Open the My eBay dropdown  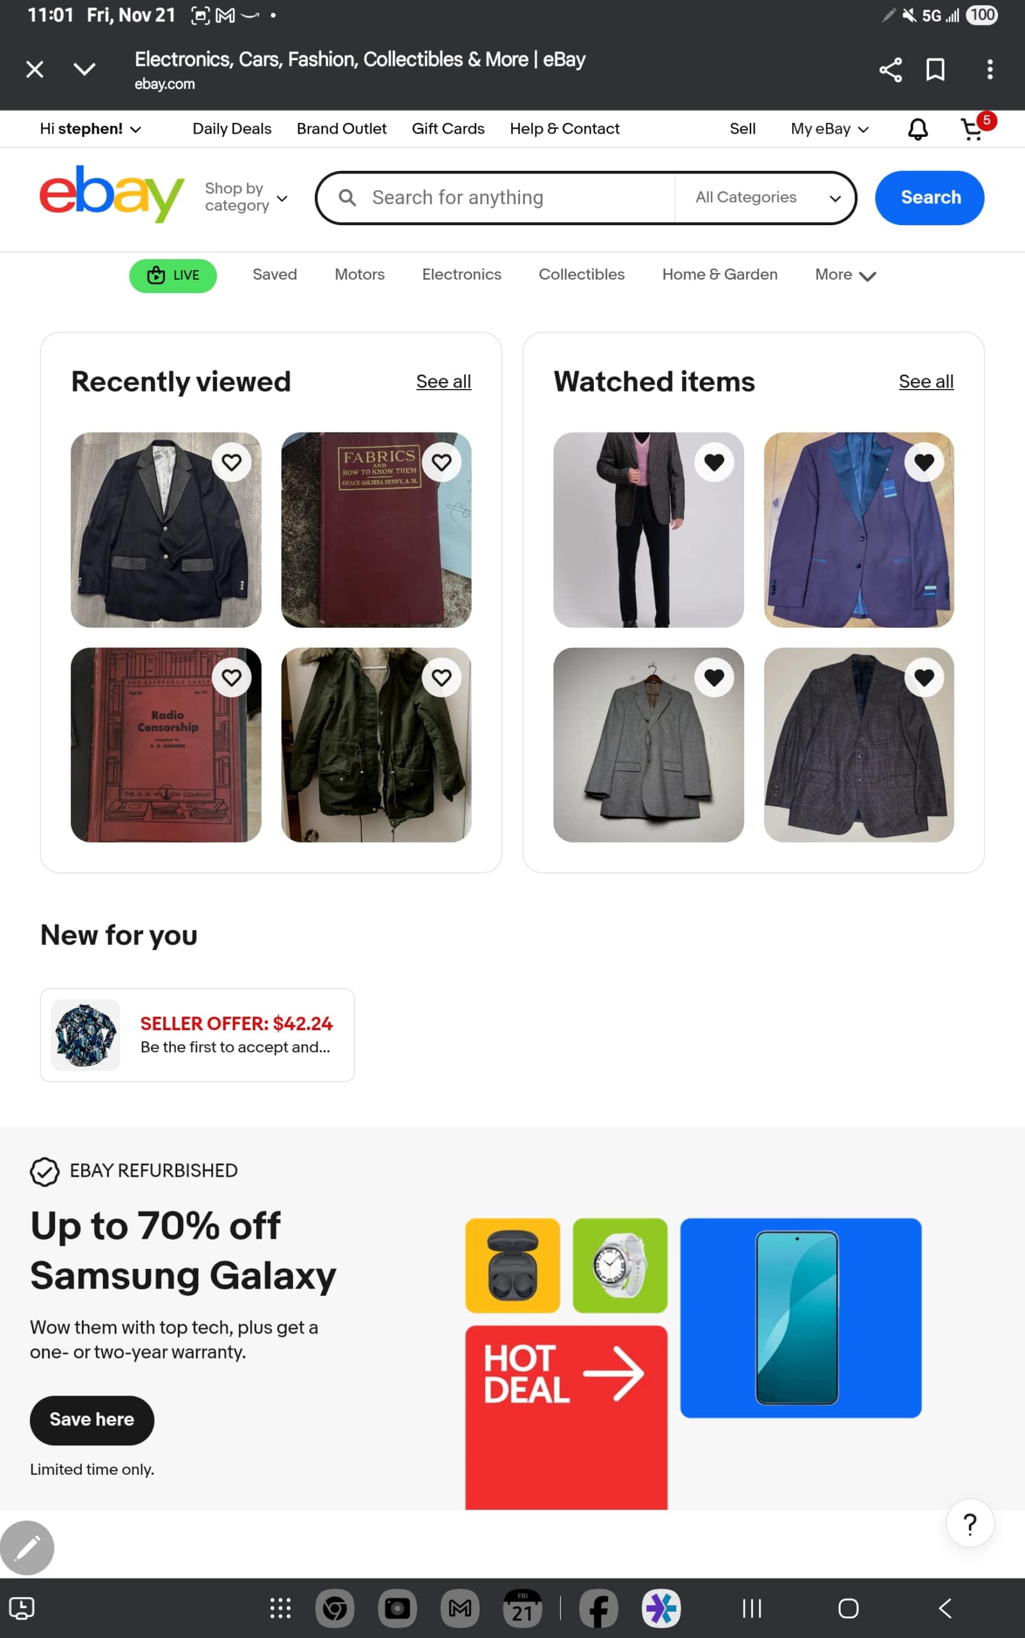coord(829,129)
